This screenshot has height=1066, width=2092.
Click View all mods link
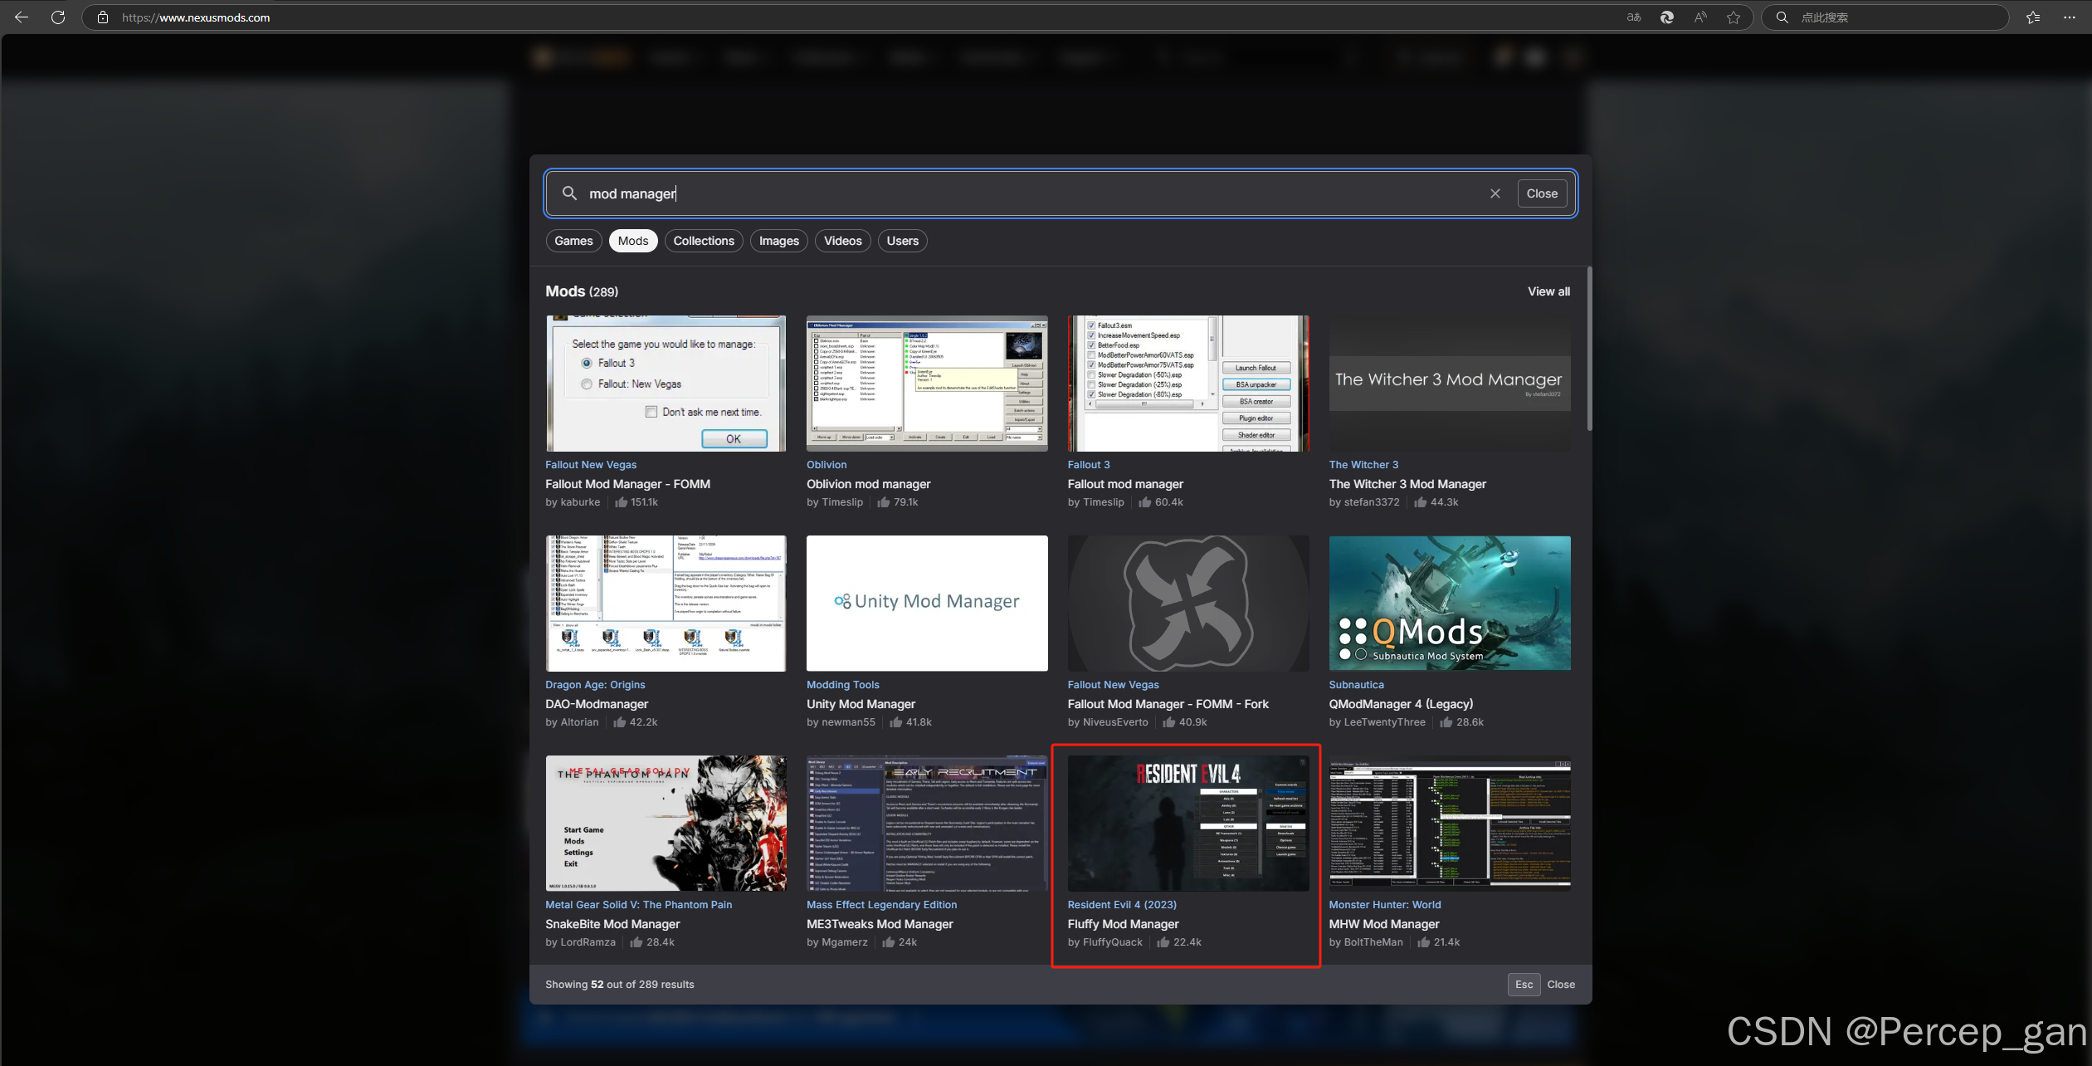click(1548, 291)
